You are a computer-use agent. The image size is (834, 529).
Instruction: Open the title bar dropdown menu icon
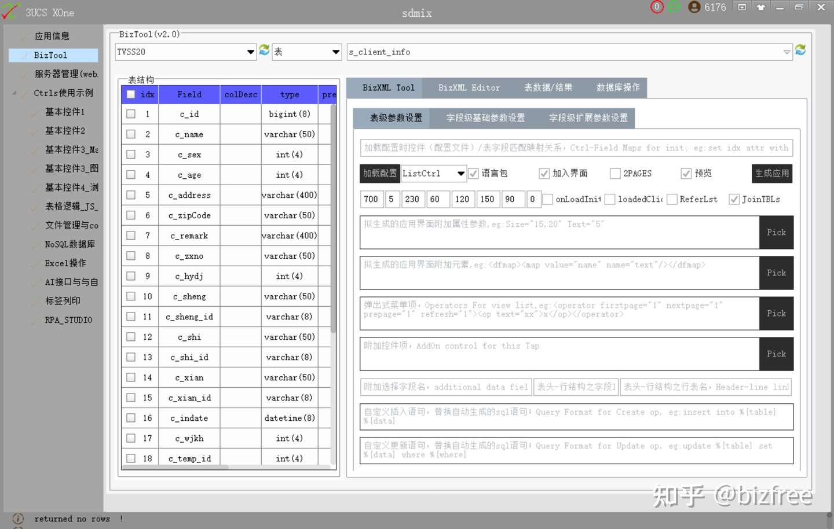point(742,7)
